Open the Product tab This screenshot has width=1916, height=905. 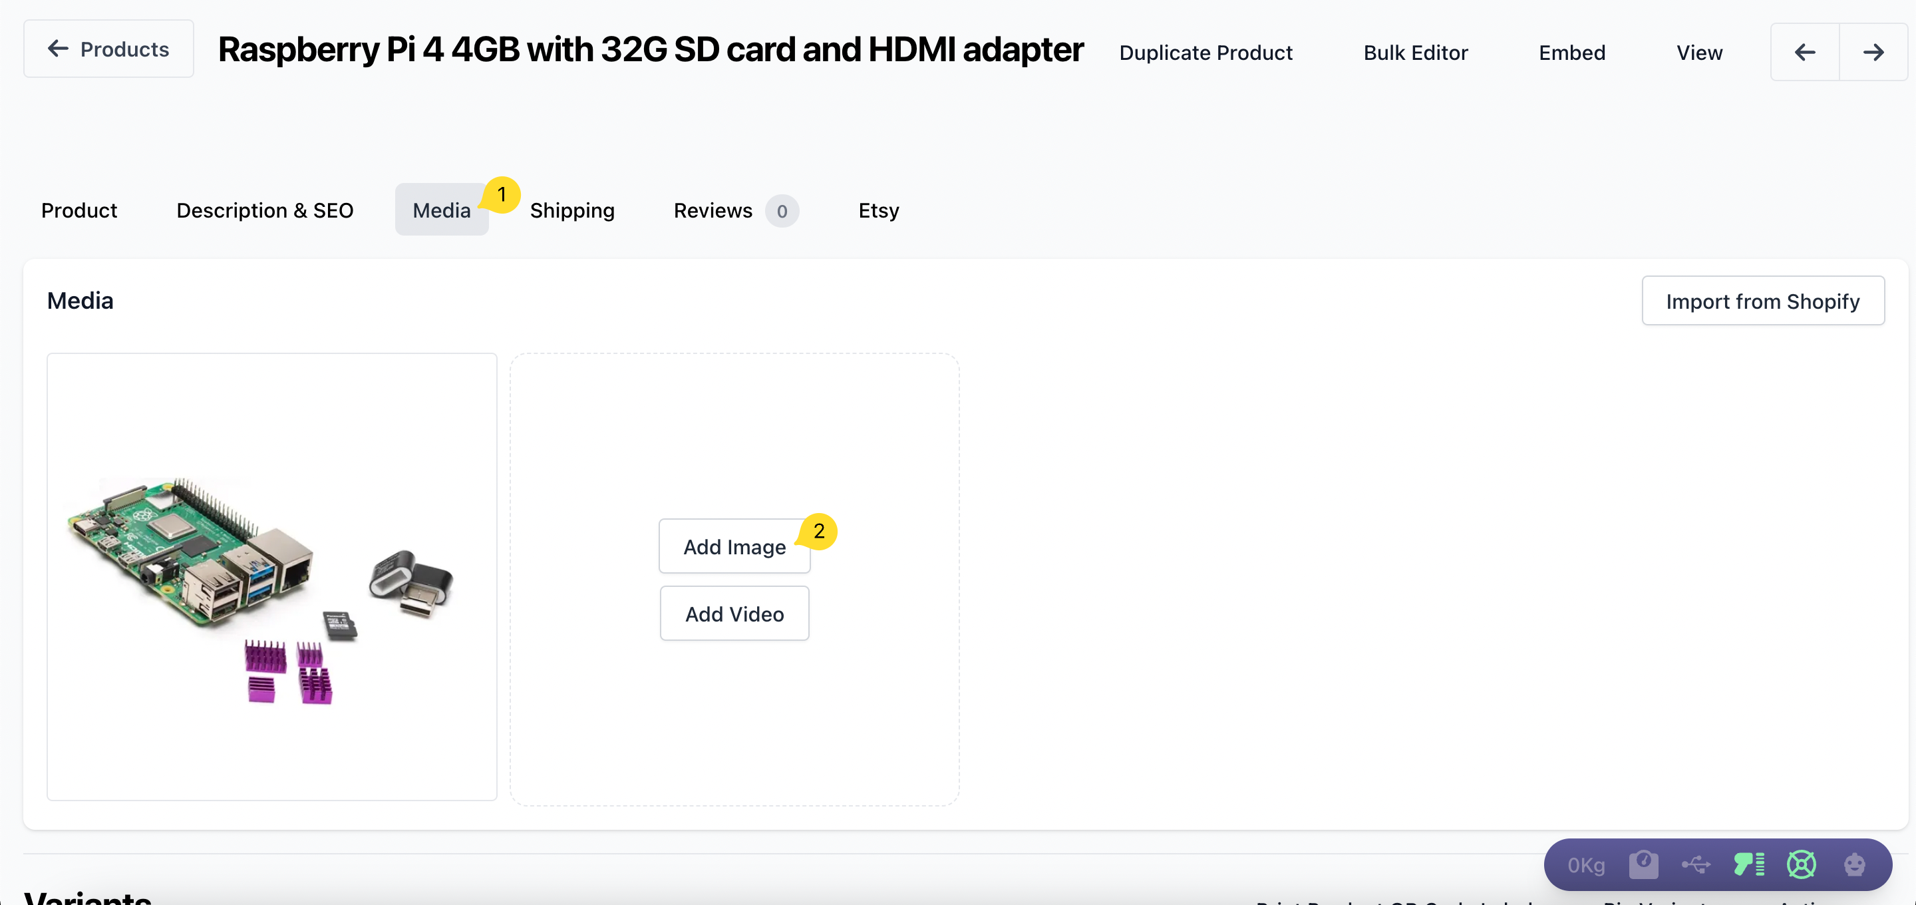coord(79,210)
